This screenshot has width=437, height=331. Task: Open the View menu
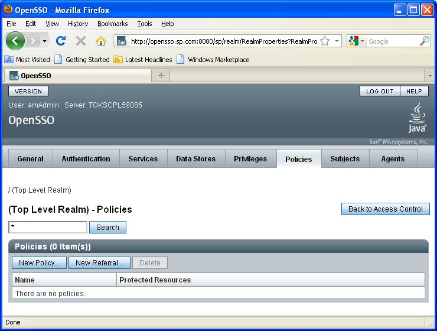point(52,24)
